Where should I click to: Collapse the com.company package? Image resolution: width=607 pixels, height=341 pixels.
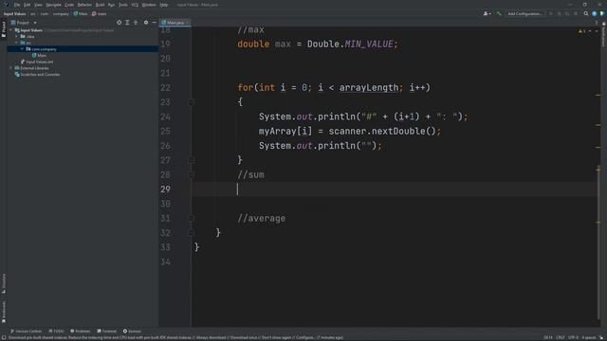tap(22, 49)
